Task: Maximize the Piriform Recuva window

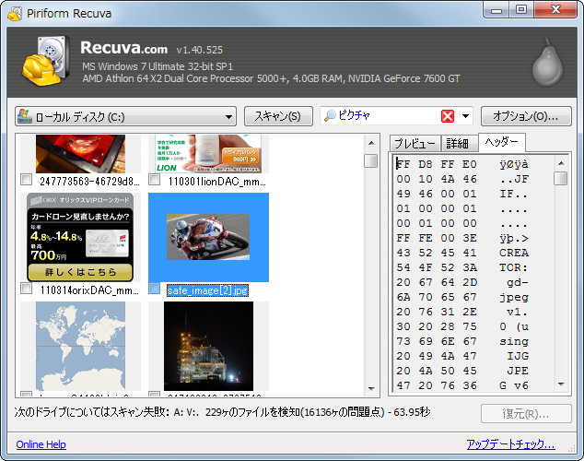Action: click(x=521, y=10)
